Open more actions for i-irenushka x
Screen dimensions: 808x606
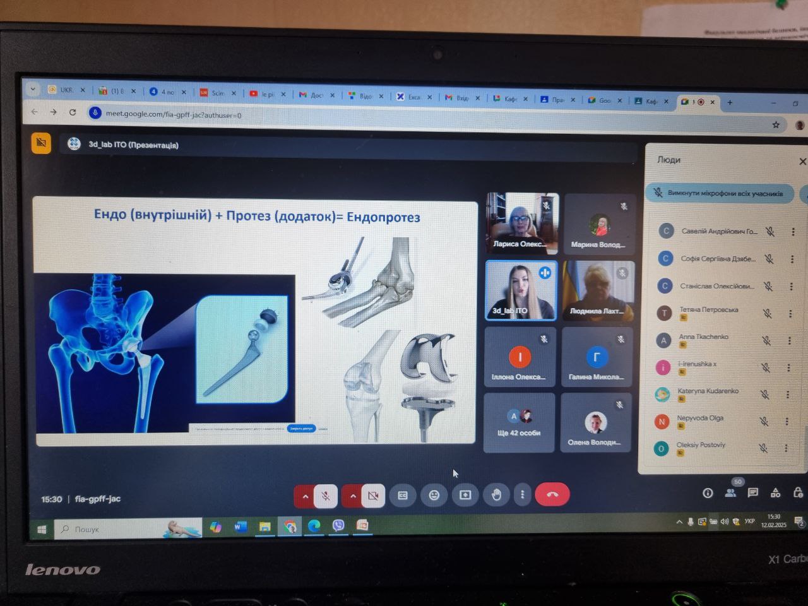788,367
